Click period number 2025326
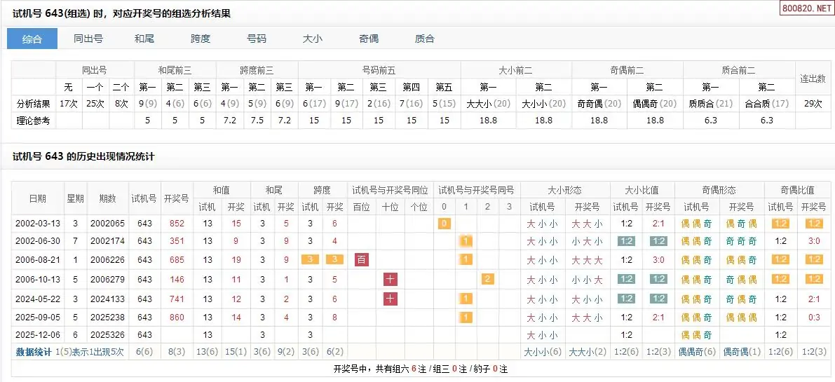835x382 pixels. click(x=107, y=335)
